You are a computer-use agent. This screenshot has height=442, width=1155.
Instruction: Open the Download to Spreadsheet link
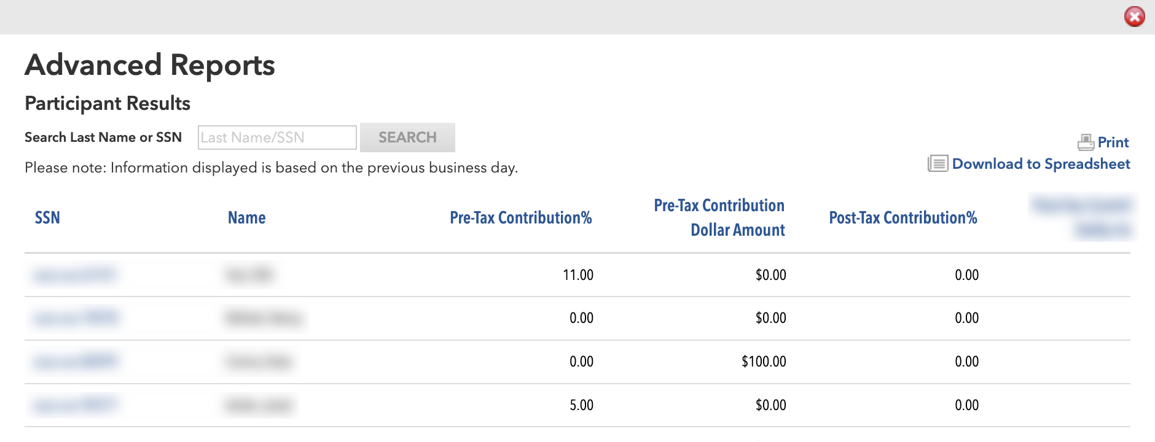1041,164
